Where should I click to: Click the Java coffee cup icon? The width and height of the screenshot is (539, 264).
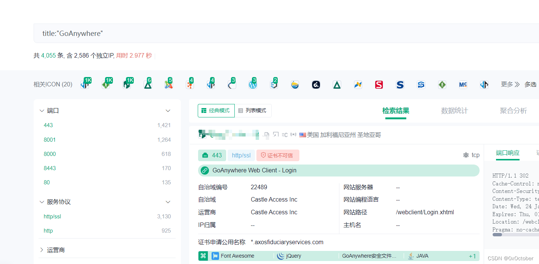(x=411, y=256)
